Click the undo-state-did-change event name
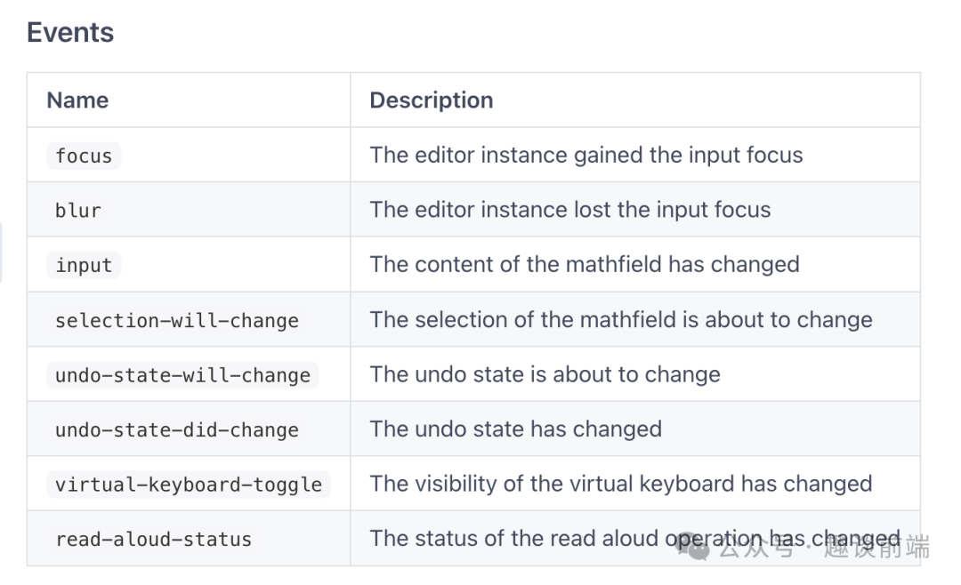 click(x=177, y=429)
